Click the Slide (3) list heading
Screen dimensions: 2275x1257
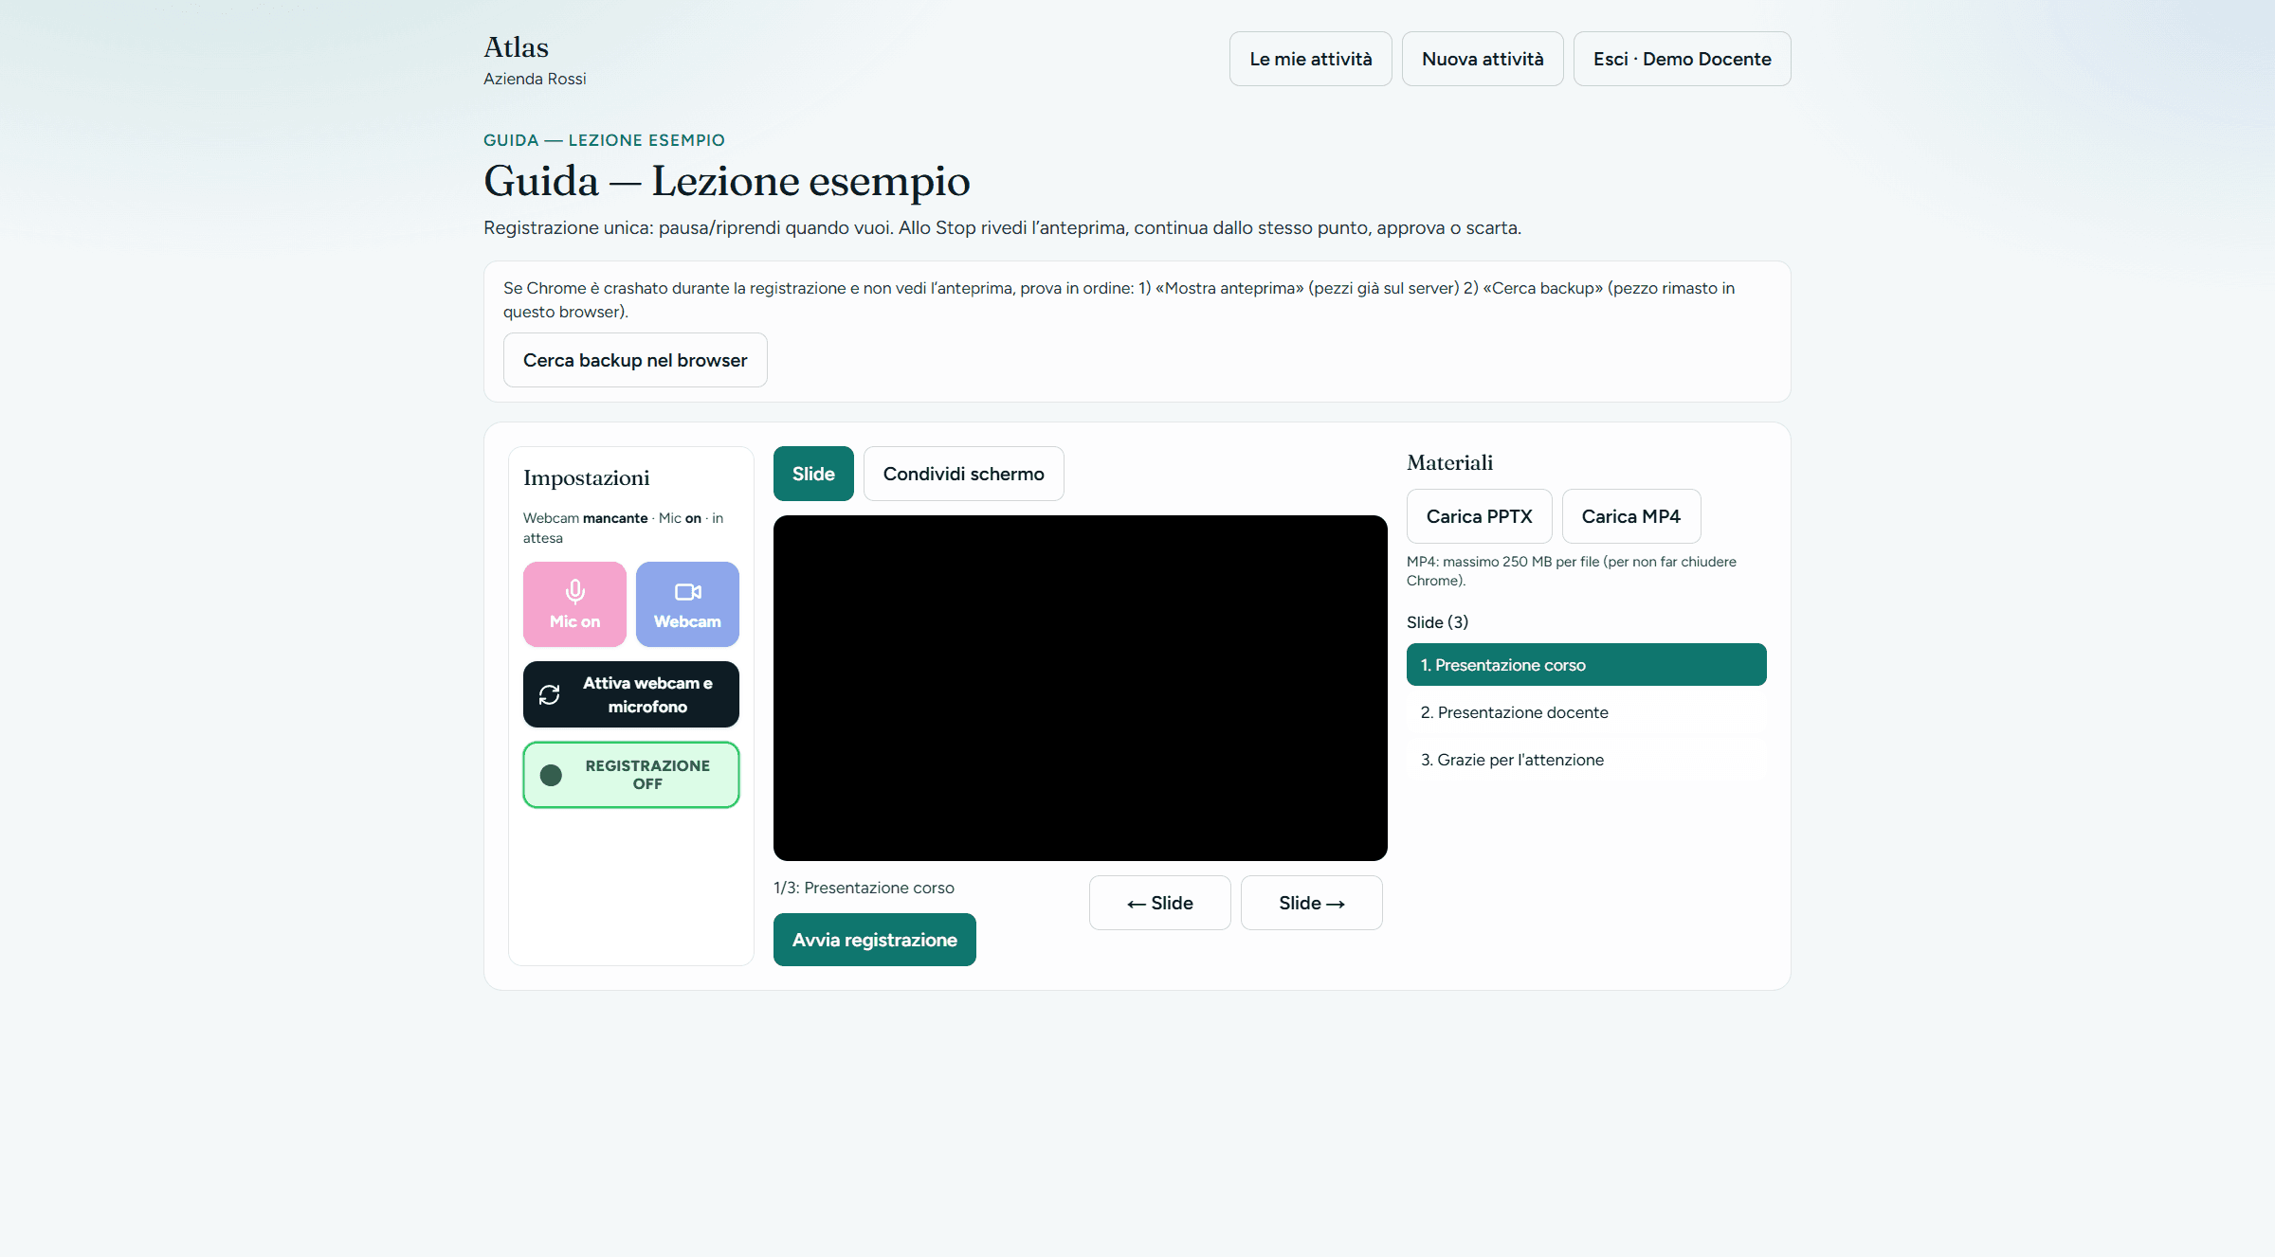(1437, 622)
